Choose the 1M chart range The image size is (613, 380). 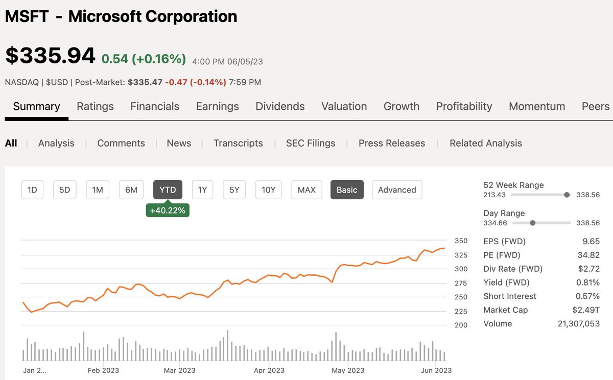[98, 189]
